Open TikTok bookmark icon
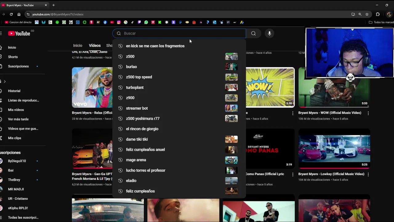Image resolution: width=394 pixels, height=222 pixels. click(x=132, y=22)
